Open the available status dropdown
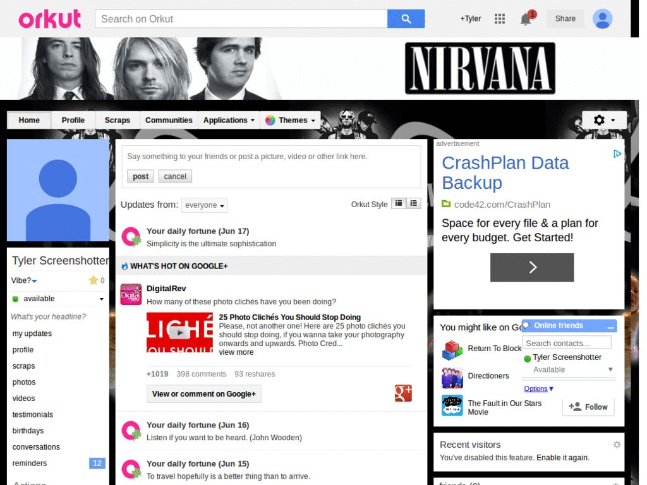Image resolution: width=647 pixels, height=485 pixels. [x=58, y=299]
